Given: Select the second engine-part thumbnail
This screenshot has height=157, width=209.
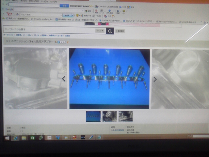Looking at the screenshot, I should click(x=109, y=116).
